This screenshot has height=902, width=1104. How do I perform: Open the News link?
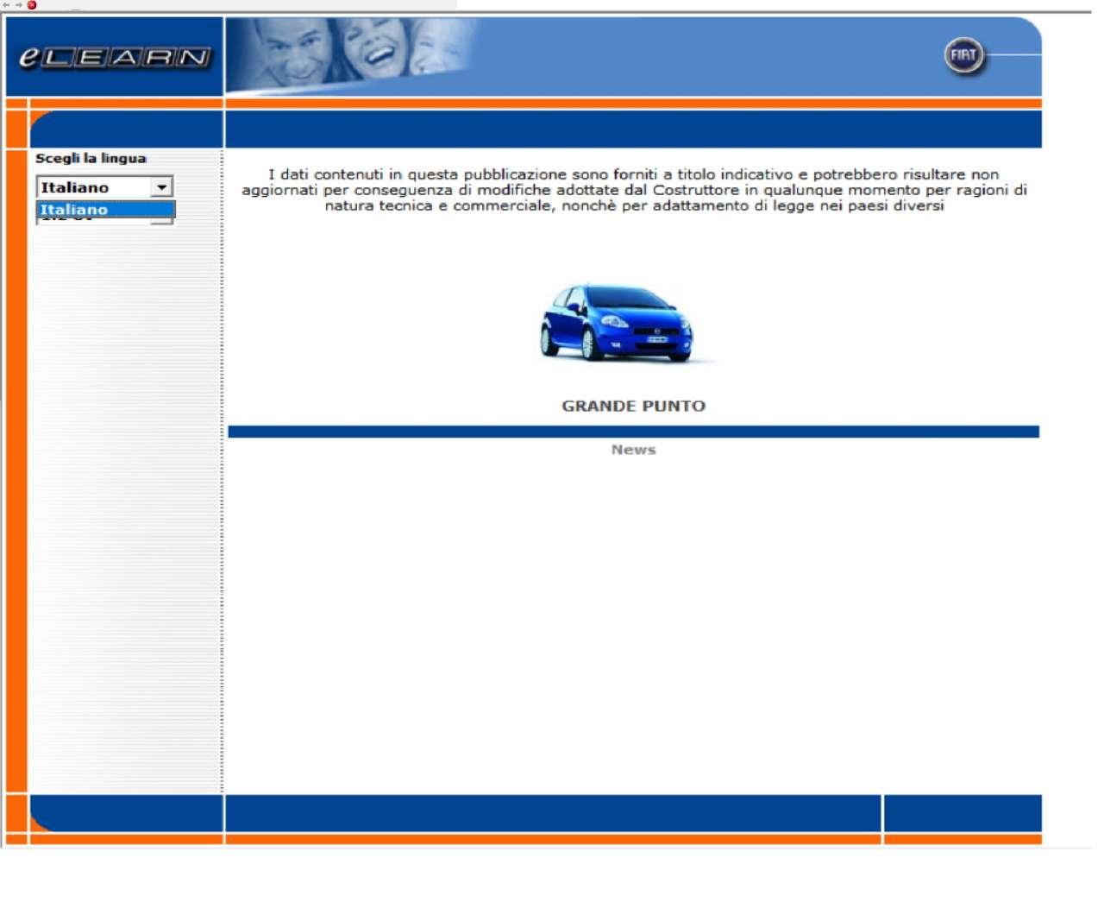633,450
